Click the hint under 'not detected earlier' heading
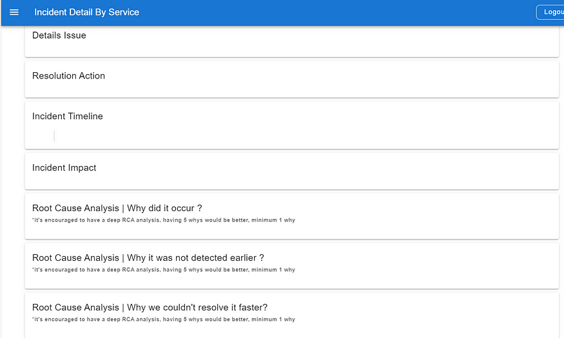Image resolution: width=564 pixels, height=338 pixels. click(x=163, y=269)
